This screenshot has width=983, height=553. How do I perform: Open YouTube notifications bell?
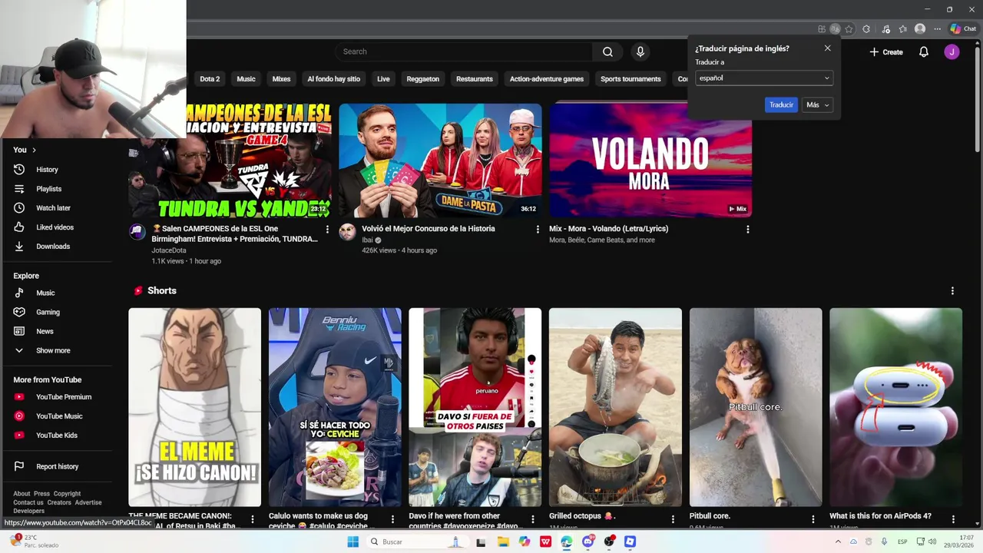pyautogui.click(x=924, y=51)
